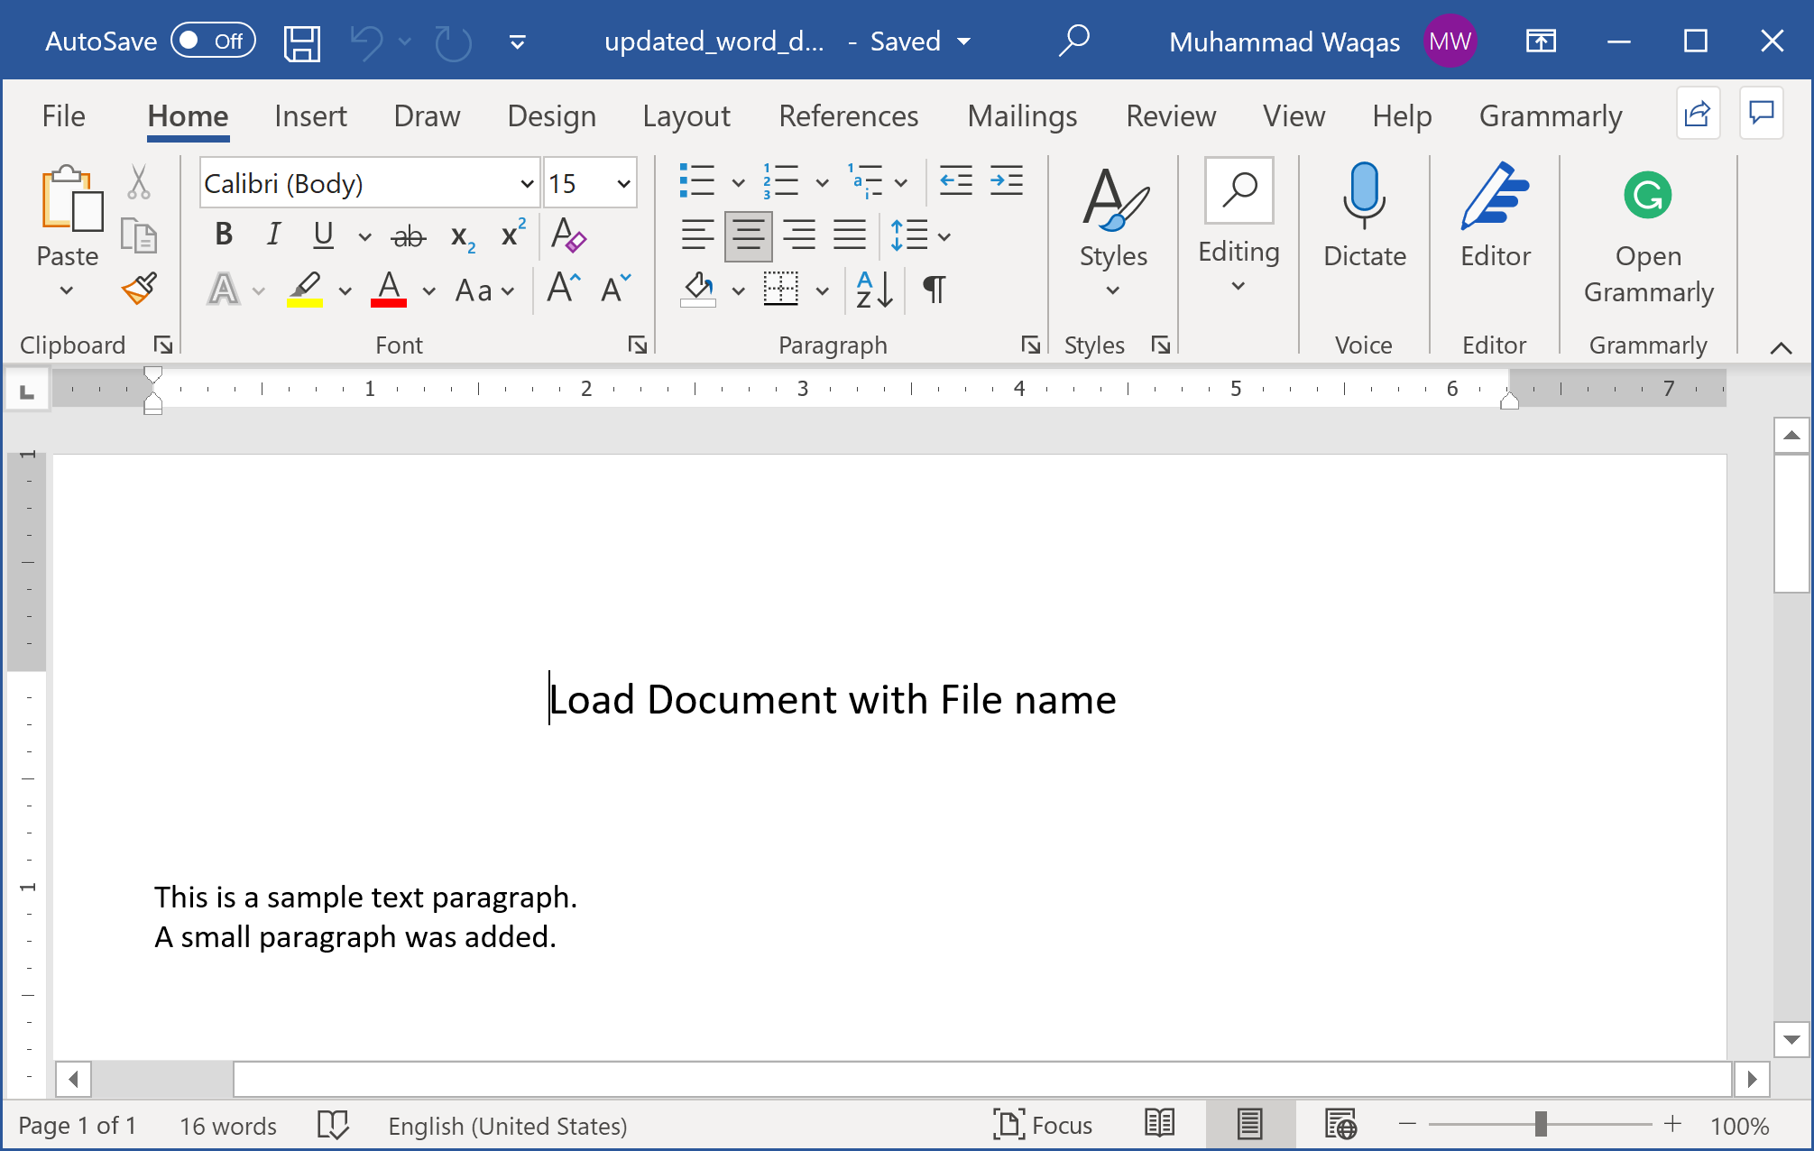Open the References tab
Image resolution: width=1814 pixels, height=1151 pixels.
point(848,116)
